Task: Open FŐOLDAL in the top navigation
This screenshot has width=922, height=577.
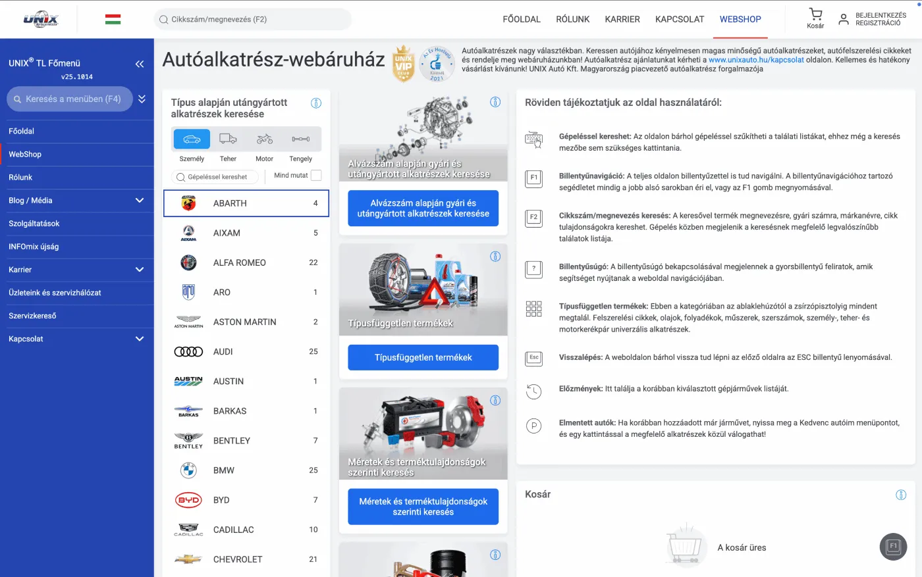Action: [522, 19]
